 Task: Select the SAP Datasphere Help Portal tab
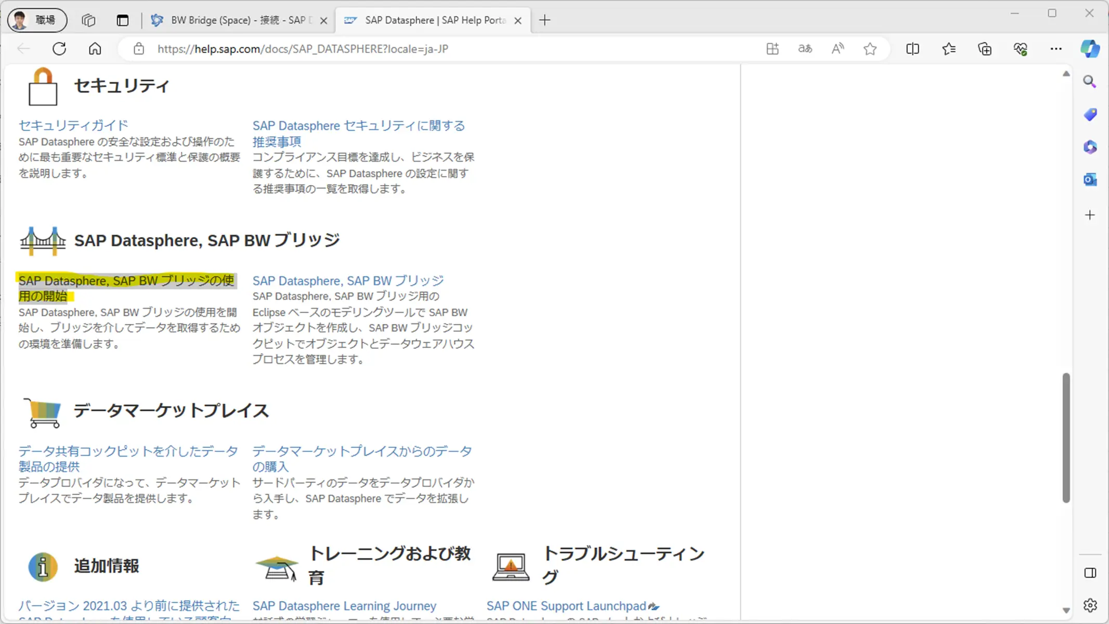tap(433, 20)
